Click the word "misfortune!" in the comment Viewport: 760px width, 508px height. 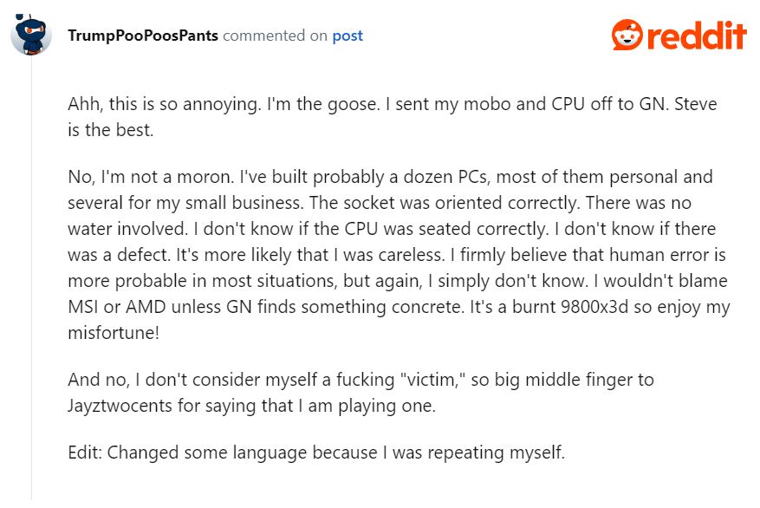point(116,333)
